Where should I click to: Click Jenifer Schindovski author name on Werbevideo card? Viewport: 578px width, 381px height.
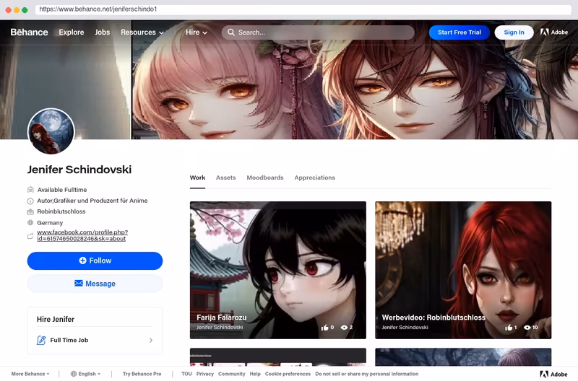(x=405, y=328)
